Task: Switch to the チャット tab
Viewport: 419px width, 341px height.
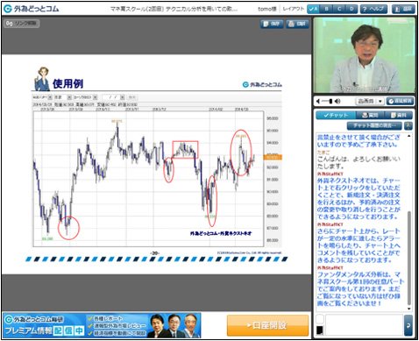Action: click(x=336, y=115)
